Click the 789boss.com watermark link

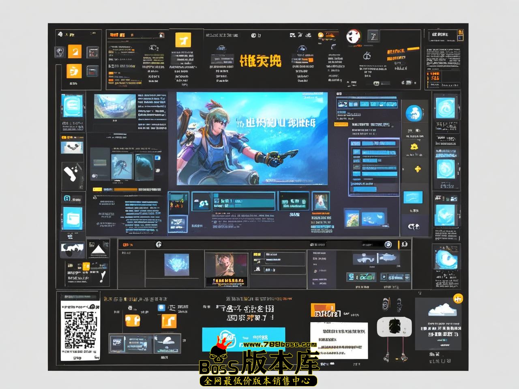(x=280, y=345)
